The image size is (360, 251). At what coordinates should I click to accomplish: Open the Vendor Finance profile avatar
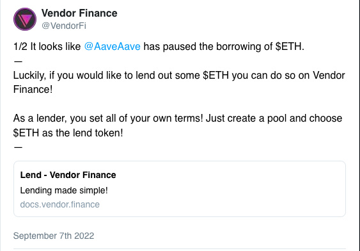coord(25,19)
